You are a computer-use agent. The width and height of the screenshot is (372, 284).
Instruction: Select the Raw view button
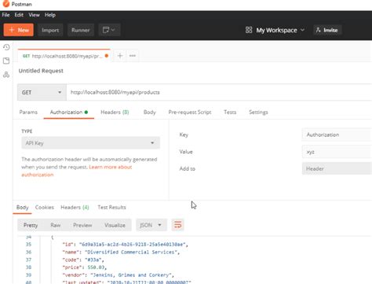tap(56, 225)
